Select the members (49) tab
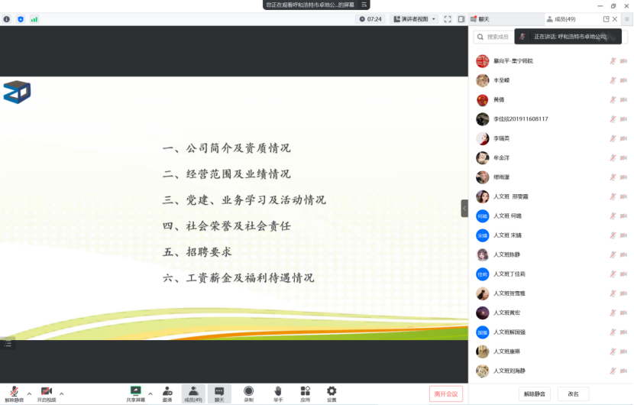634x405 pixels. click(564, 19)
